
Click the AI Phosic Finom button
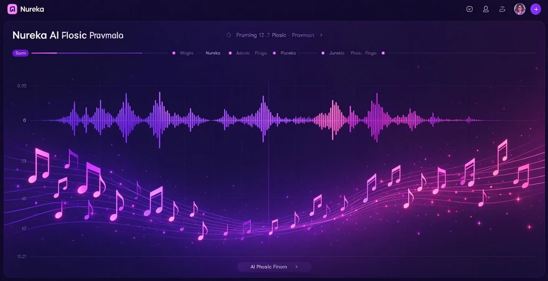(275, 267)
